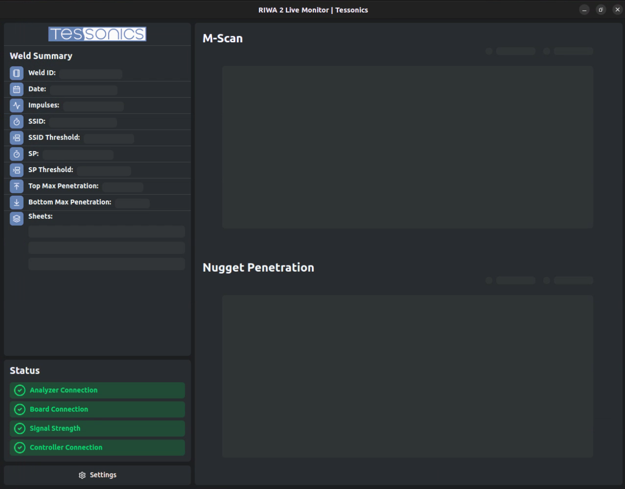The image size is (625, 489).
Task: Click the SP Threshold icon
Action: coord(16,170)
